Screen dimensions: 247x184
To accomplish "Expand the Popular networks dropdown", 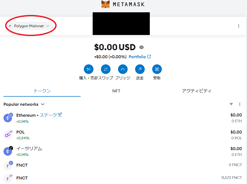I will [24, 104].
